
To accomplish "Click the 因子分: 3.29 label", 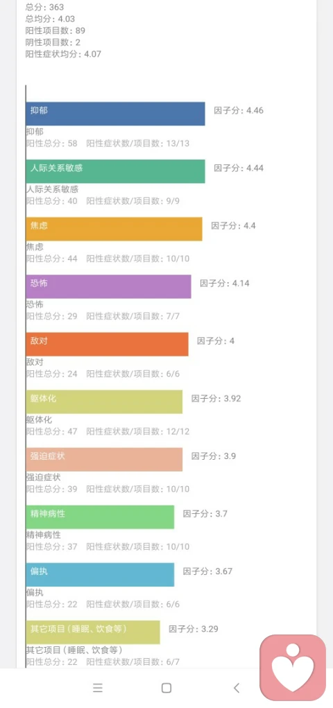I will tap(194, 629).
